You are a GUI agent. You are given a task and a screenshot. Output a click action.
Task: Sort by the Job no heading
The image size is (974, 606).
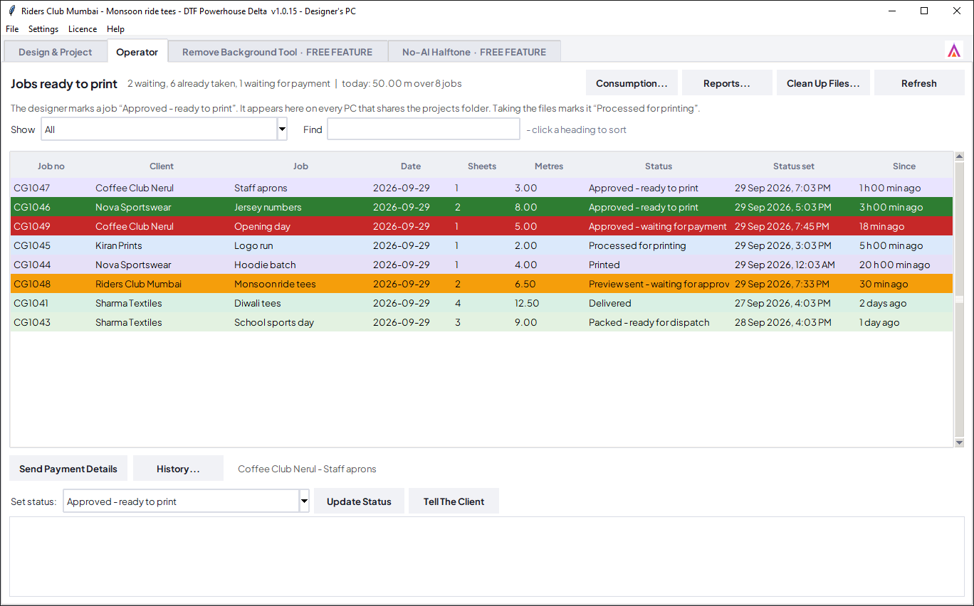coord(51,166)
